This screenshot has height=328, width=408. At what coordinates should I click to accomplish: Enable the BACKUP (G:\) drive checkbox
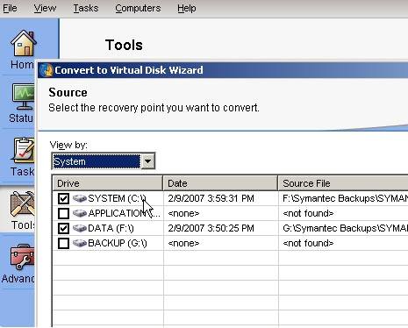click(x=63, y=244)
